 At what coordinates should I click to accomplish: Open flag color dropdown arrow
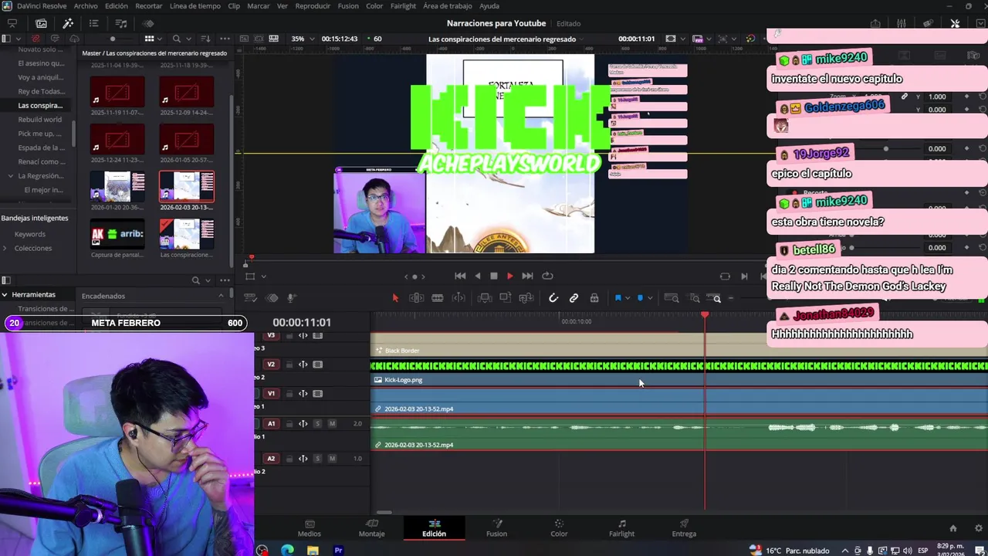[628, 298]
